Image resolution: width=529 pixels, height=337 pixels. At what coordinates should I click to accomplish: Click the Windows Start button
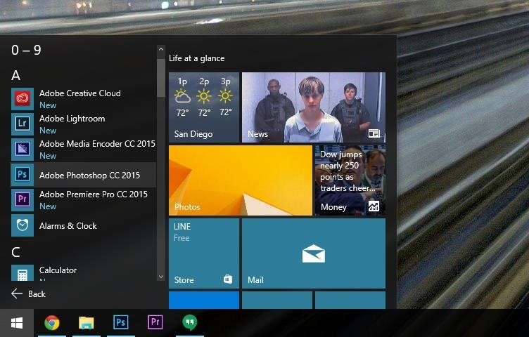click(x=17, y=323)
